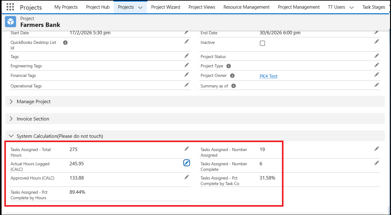The image size is (391, 215).
Task: Show Project Type info icon
Action: 229,66
